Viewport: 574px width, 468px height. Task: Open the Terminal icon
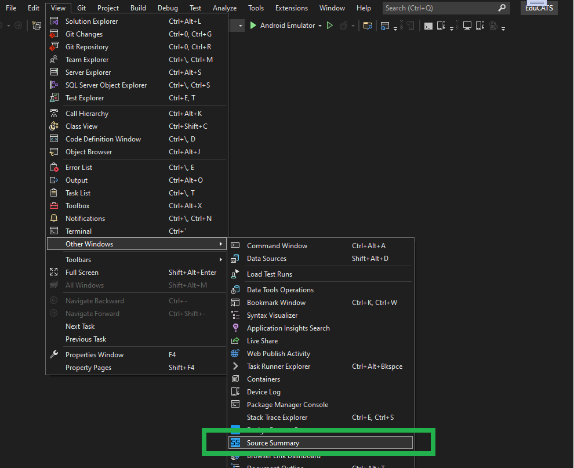point(55,231)
